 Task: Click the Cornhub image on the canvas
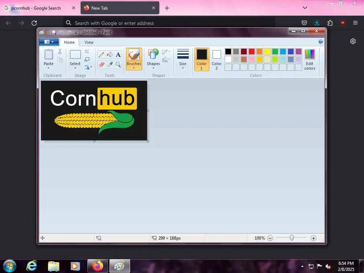click(94, 111)
